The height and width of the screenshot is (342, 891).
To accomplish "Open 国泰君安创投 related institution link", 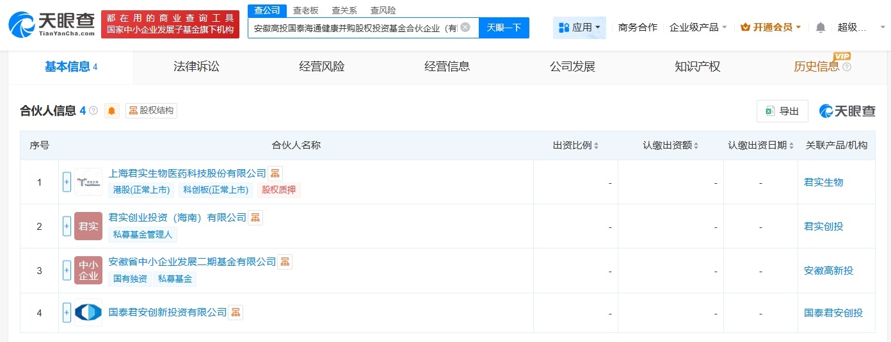I will point(833,313).
